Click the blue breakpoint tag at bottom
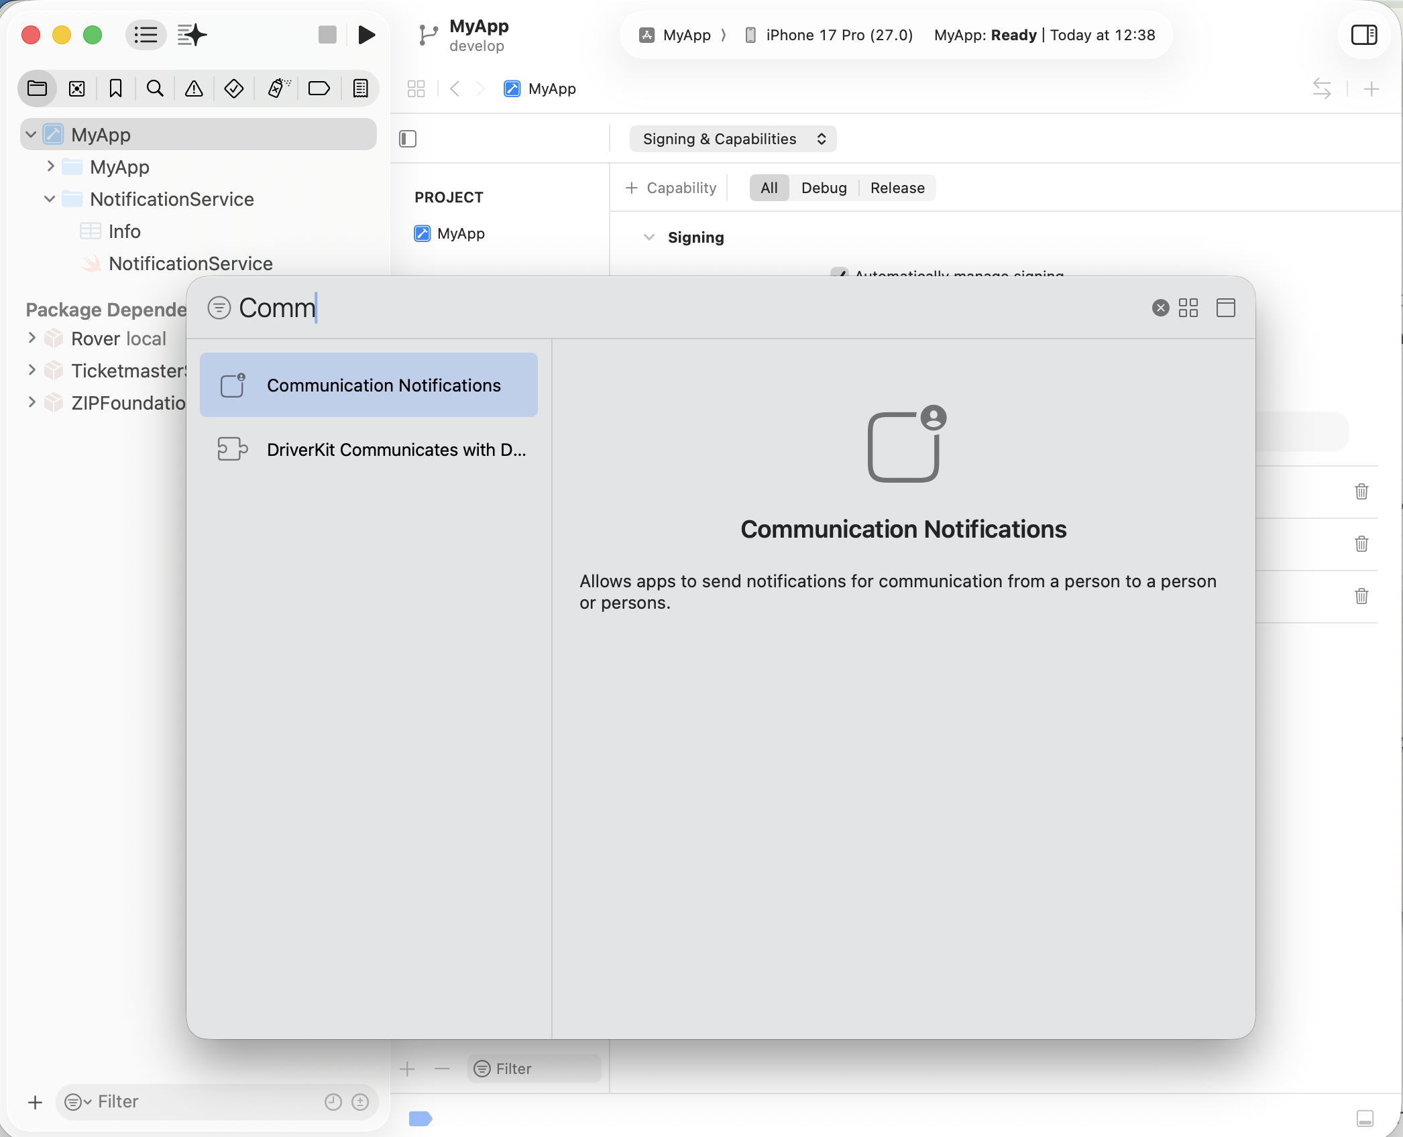 (x=420, y=1118)
